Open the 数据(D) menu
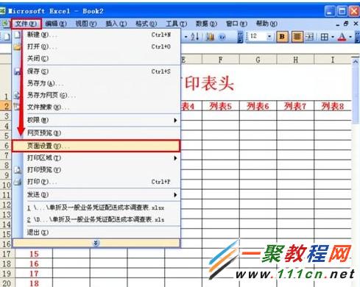 pyautogui.click(x=206, y=24)
